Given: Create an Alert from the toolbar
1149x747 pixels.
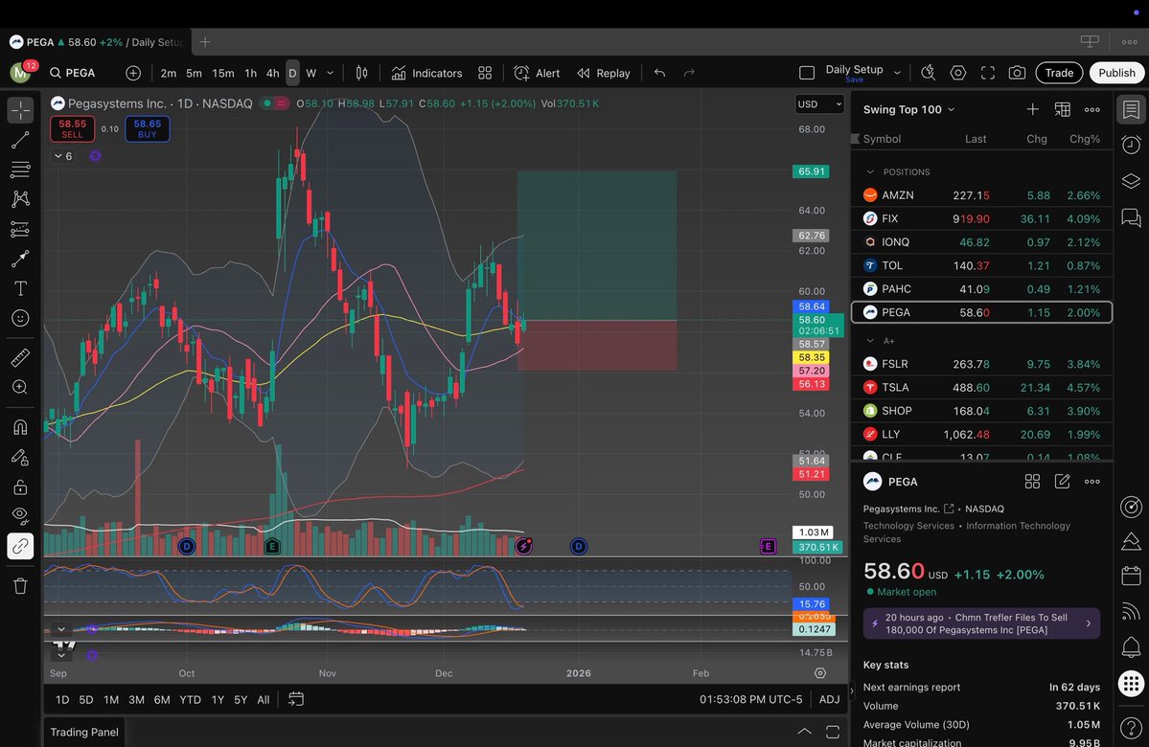Looking at the screenshot, I should 538,73.
